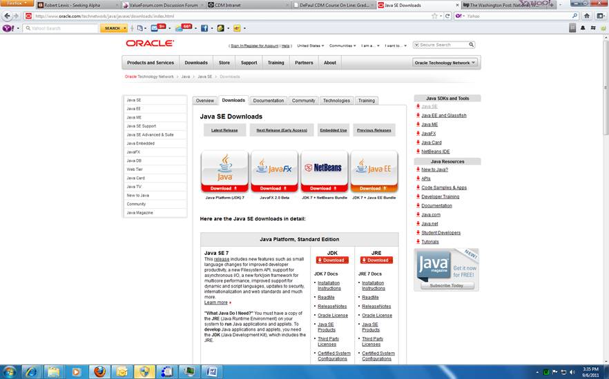Open Microsoft Word from the taskbar
The height and width of the screenshot is (379, 609).
[212, 372]
